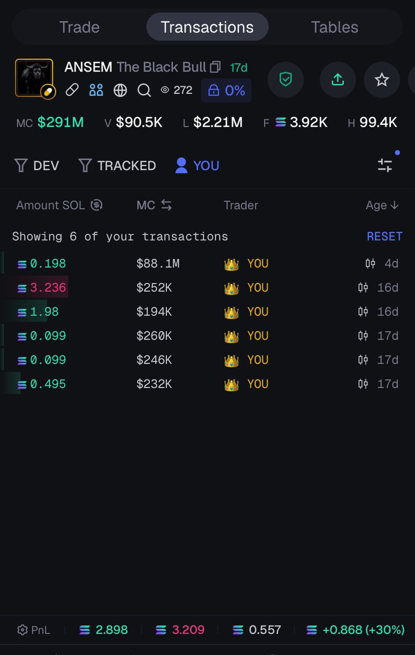Toggle the YOU transactions filter
This screenshot has height=655, width=415.
(x=197, y=165)
